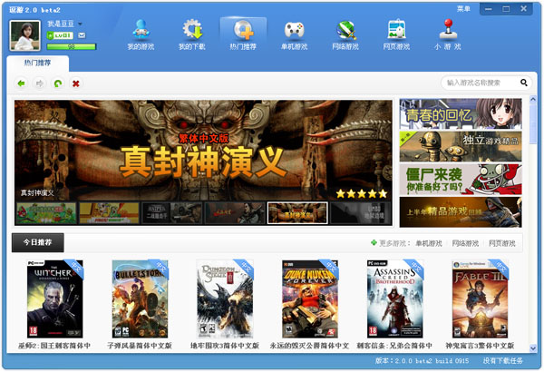544x372 pixels.
Task: Open the 上半年精品游戏回顾 banner
Action: 461,212
